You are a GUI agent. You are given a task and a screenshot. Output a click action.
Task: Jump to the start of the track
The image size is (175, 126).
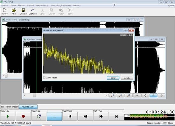tap(70, 116)
